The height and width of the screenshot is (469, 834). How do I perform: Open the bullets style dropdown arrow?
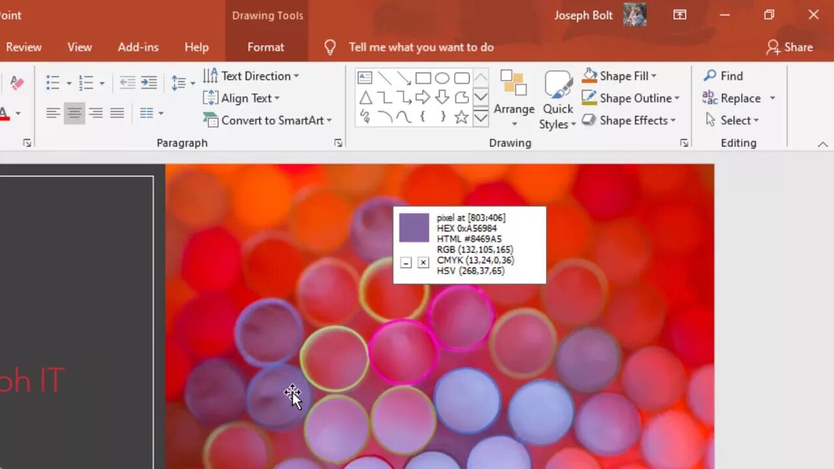tap(68, 83)
